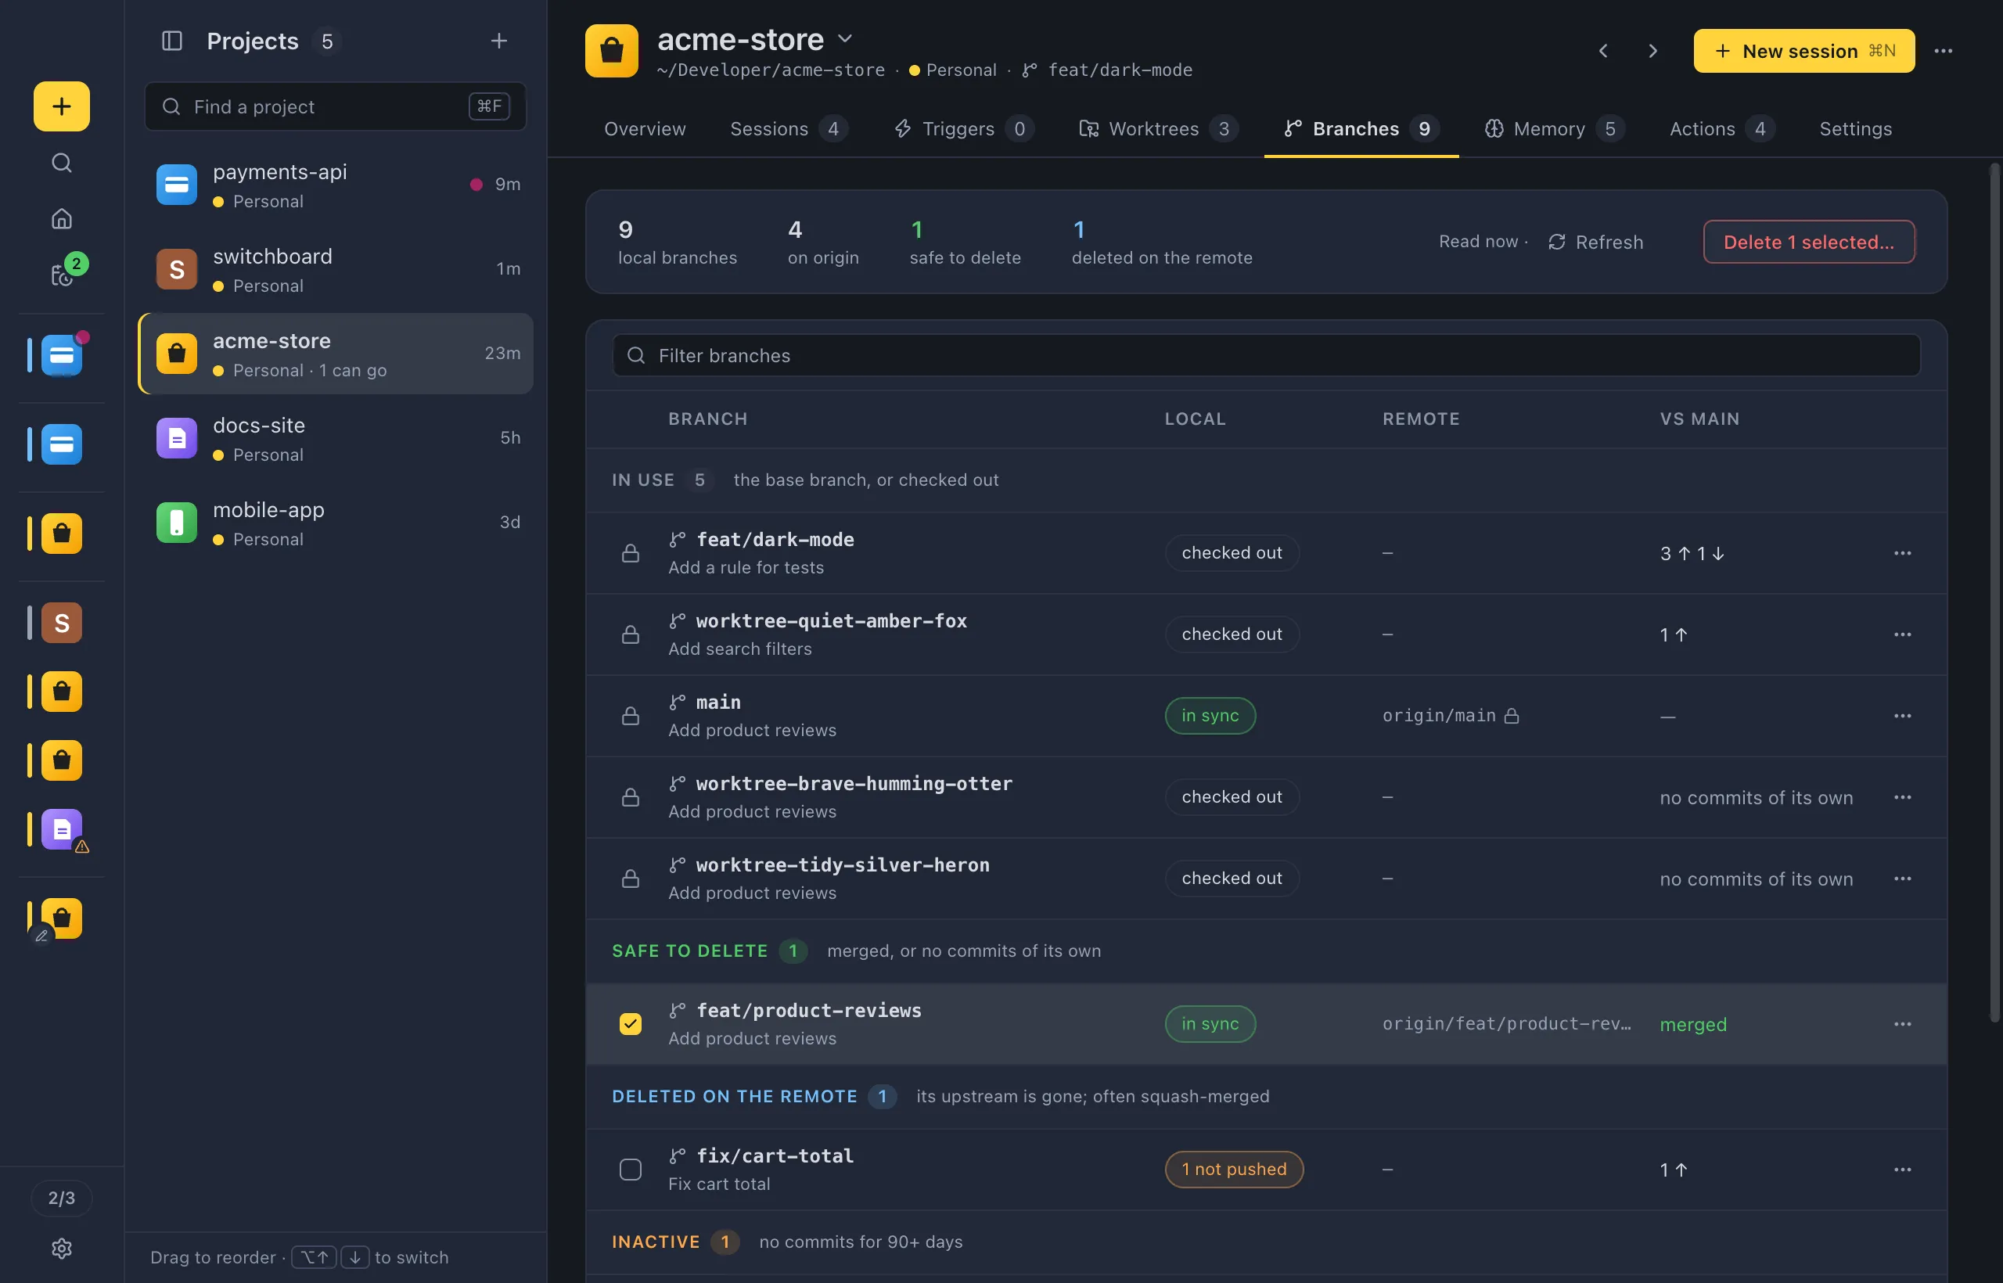The height and width of the screenshot is (1283, 2003).
Task: Collapse the INACTIVE group header
Action: [x=1267, y=1242]
